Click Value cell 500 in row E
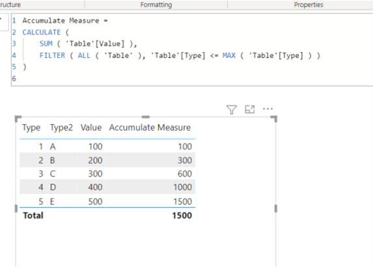The image size is (373, 267). pos(96,202)
